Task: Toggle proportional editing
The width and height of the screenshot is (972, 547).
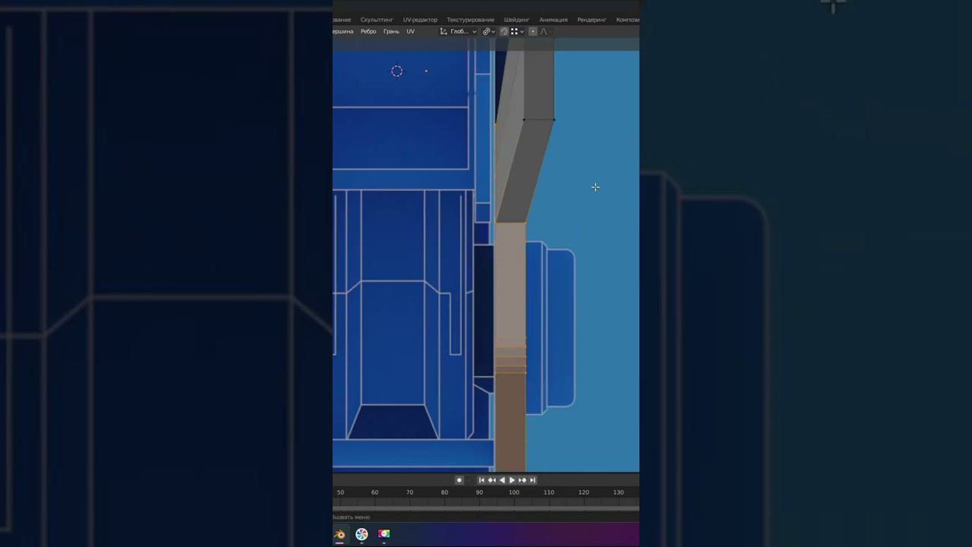Action: [x=533, y=32]
